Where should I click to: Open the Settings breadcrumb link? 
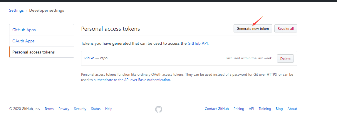(x=16, y=10)
